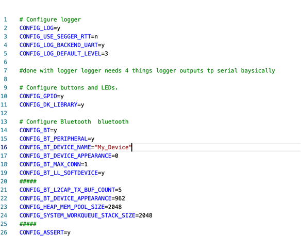The width and height of the screenshot is (301, 248).
Task: Click CONFIG_USE_SEGGER_RTT=n setting
Action: [59, 37]
